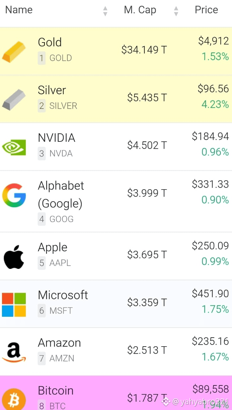Open the Bitcoin name link
Viewport: 232px width, 410px height.
pyautogui.click(x=56, y=390)
